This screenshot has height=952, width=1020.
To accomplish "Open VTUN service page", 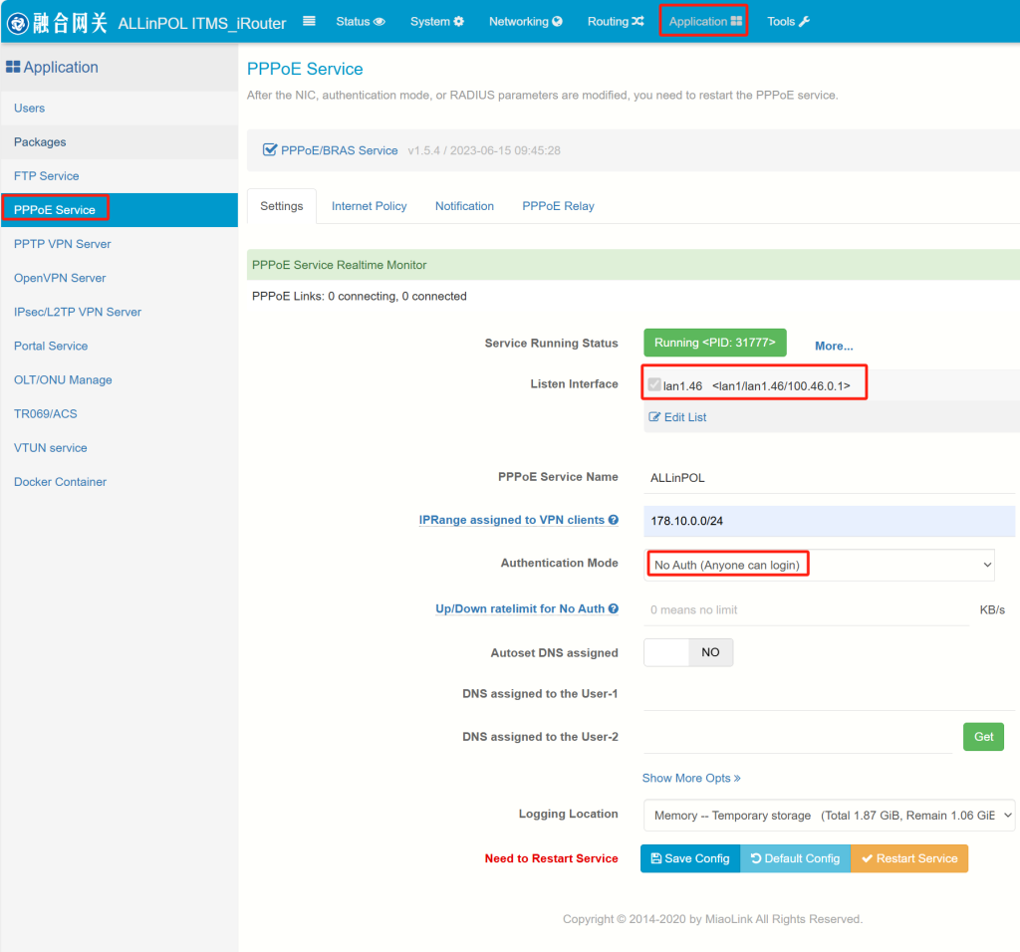I will pos(120,447).
